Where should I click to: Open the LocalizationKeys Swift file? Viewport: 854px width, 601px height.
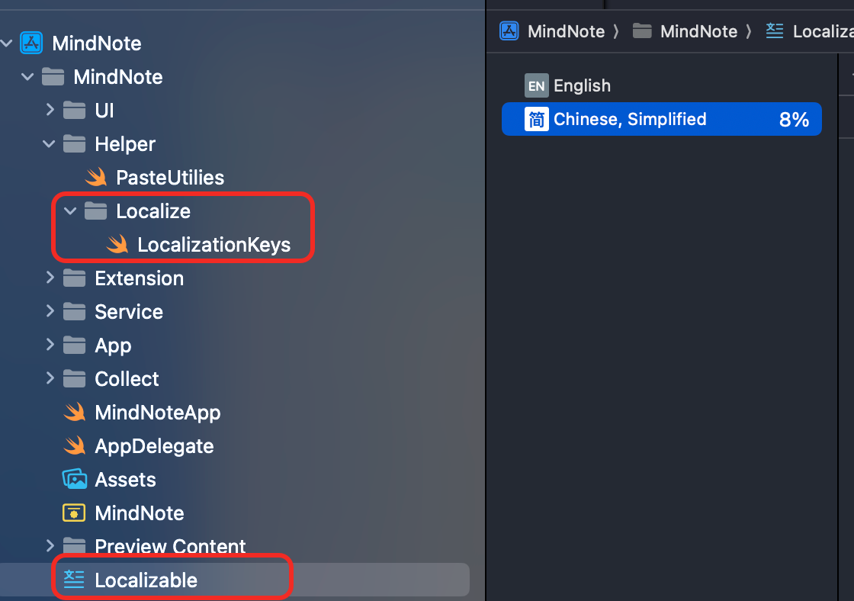point(213,245)
